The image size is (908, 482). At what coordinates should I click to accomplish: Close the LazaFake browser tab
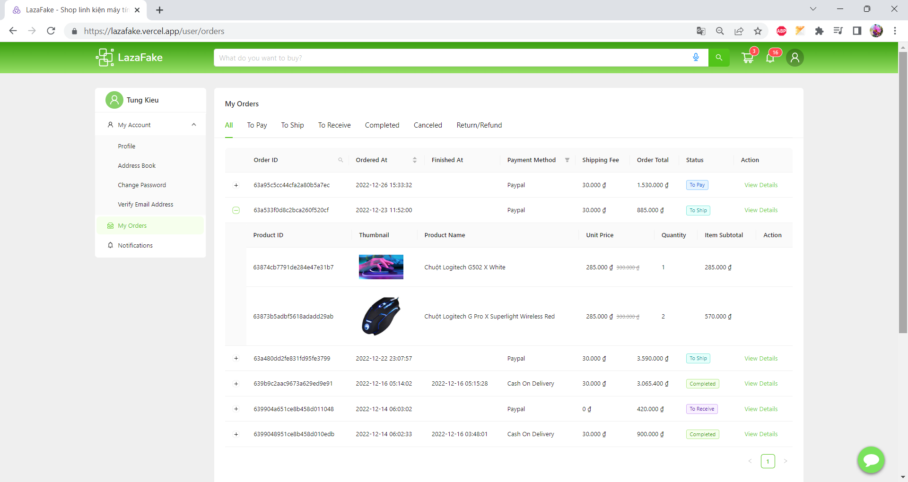(x=137, y=10)
